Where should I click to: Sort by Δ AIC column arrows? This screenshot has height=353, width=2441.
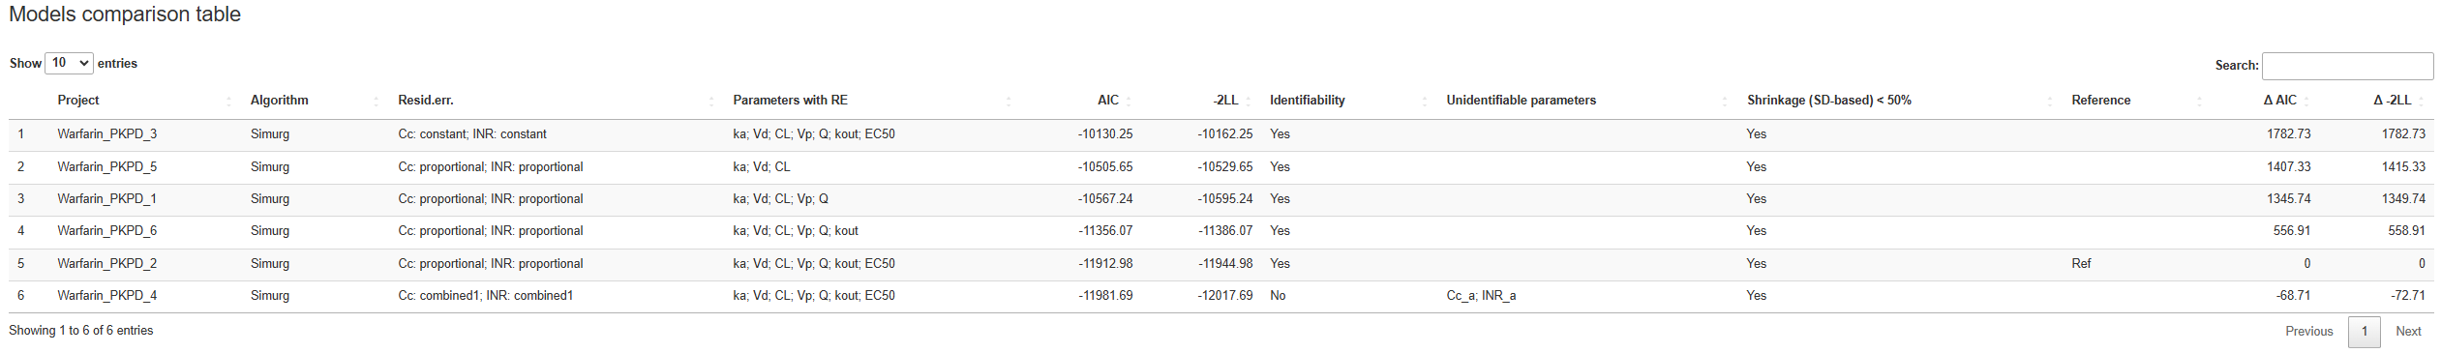pyautogui.click(x=2306, y=101)
